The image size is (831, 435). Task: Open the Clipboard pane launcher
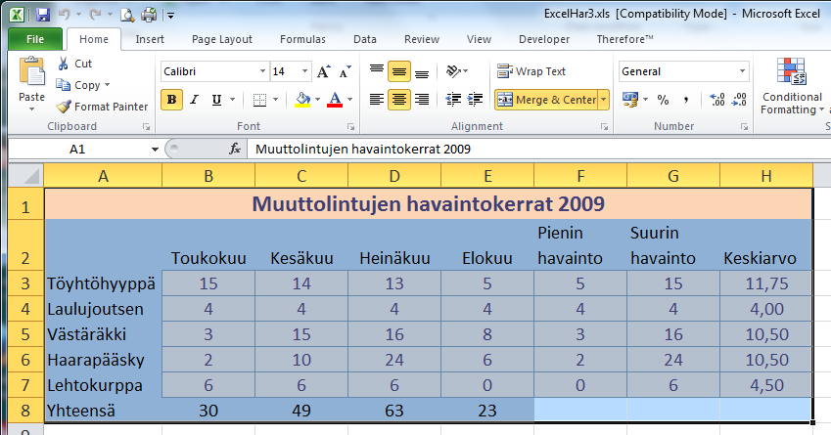(146, 126)
